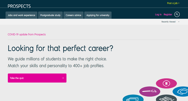Viewport: 188px width, 101px height.
Task: Click the blue camera circle icon
Action: point(180,92)
